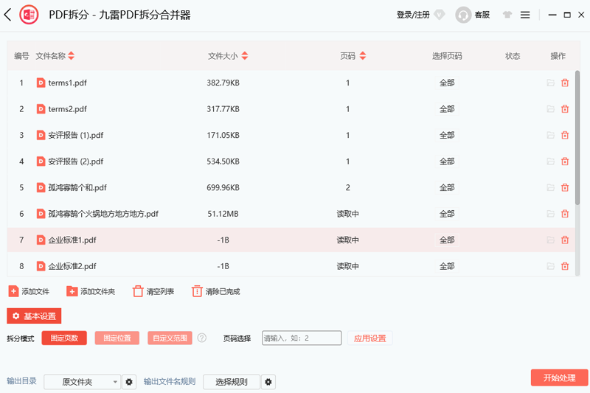Screen dimensions: 590x393
Task: Delete 企业标准2.pdf trash icon
Action: click(x=565, y=266)
